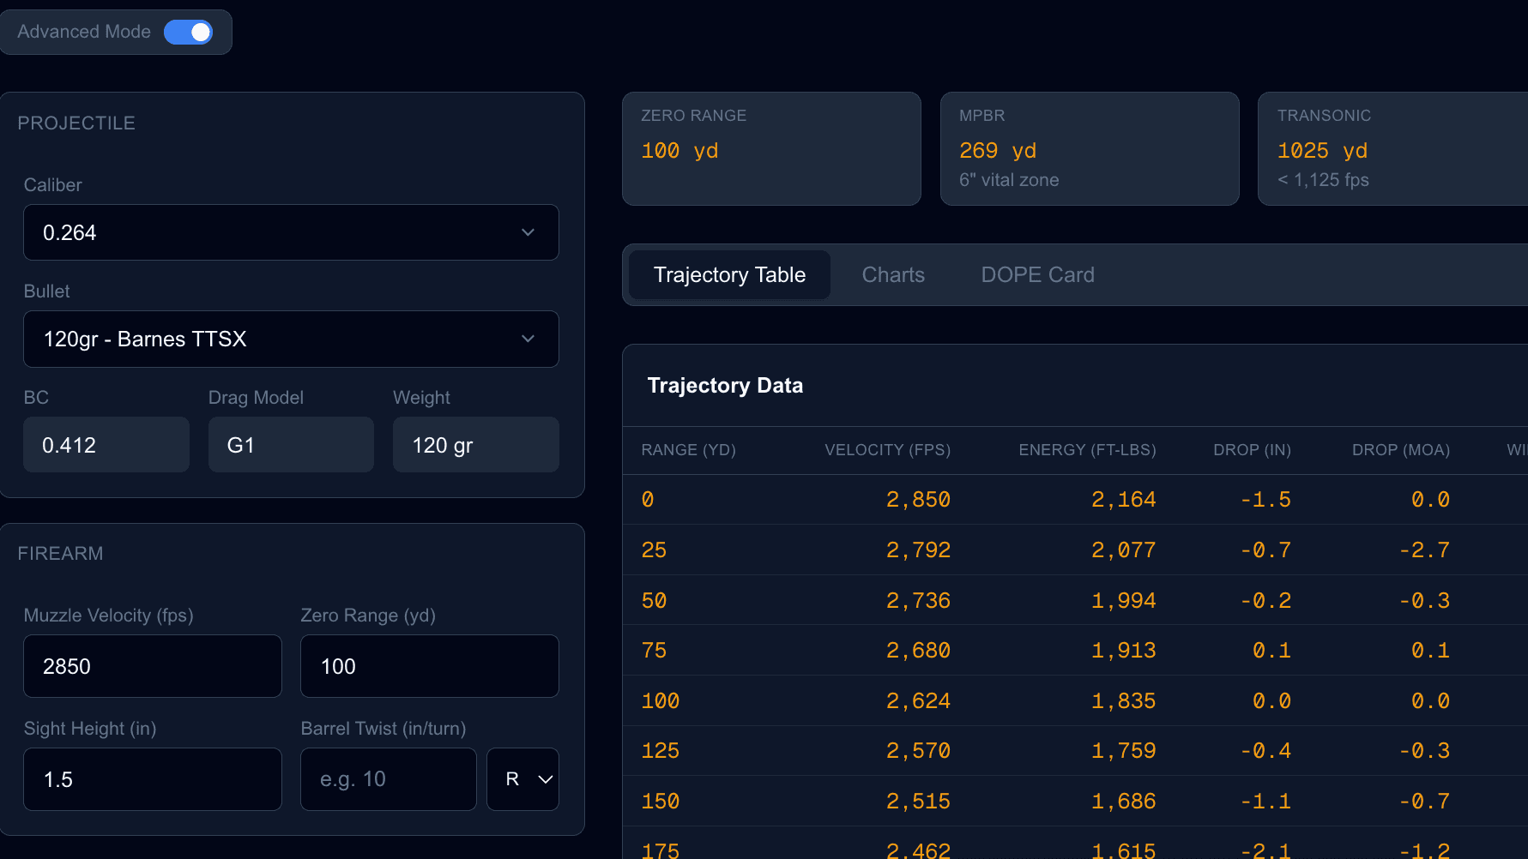
Task: Click the BC value field showing 0.412
Action: click(x=106, y=444)
